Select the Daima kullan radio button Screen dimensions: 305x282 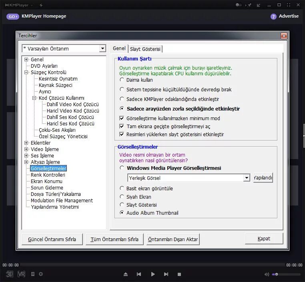122,80
